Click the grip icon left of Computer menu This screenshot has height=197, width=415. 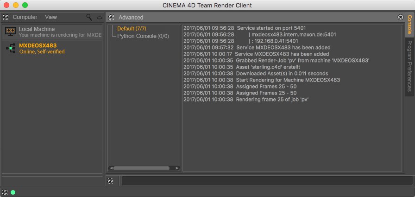pos(6,18)
